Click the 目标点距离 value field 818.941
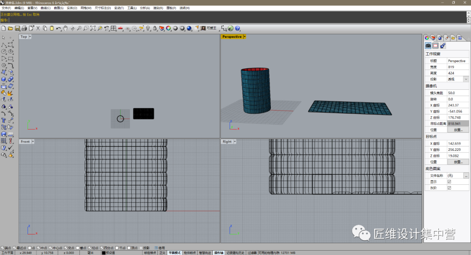The width and height of the screenshot is (471, 255). (458, 123)
